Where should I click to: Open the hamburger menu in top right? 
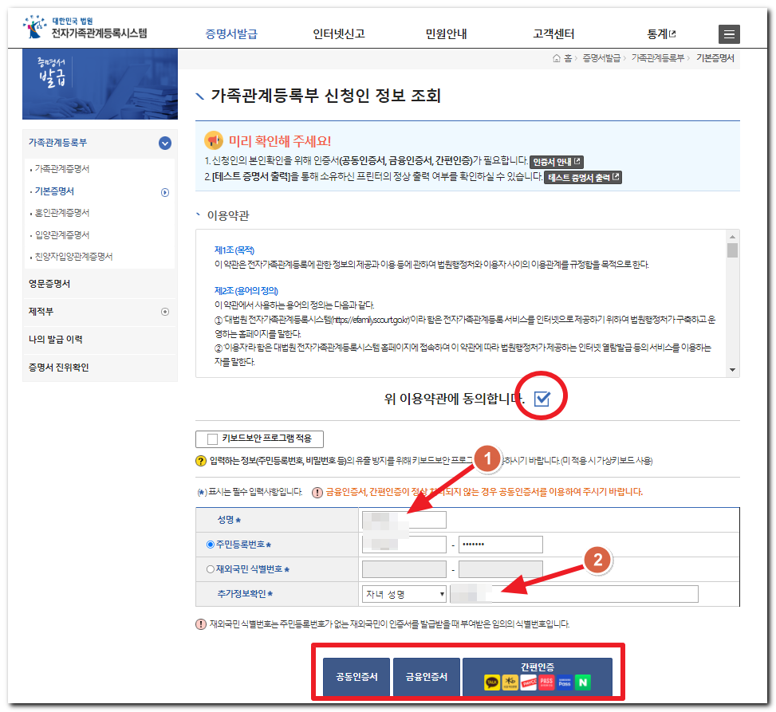[729, 34]
